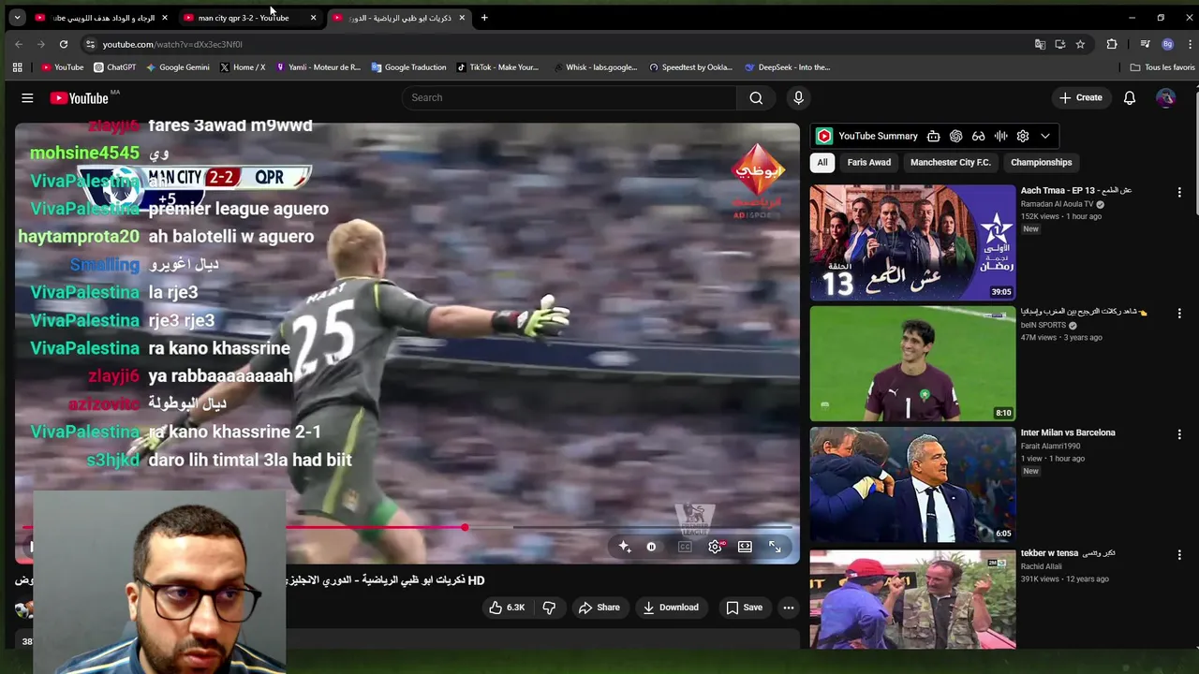This screenshot has width=1199, height=674.
Task: Open player settings gear with HD badge
Action: [716, 547]
